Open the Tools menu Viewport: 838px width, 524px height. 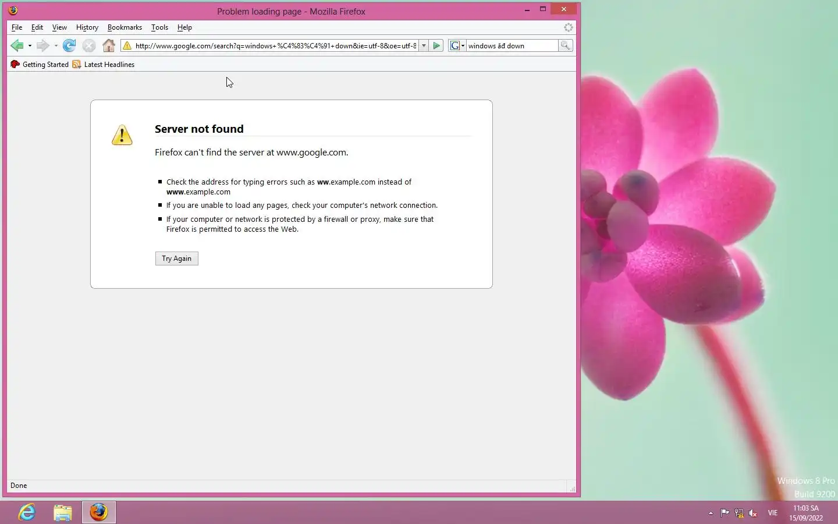pos(159,27)
